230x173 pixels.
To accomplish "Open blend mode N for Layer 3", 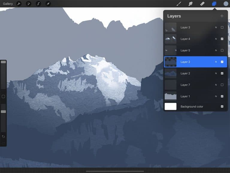I will [x=216, y=27].
